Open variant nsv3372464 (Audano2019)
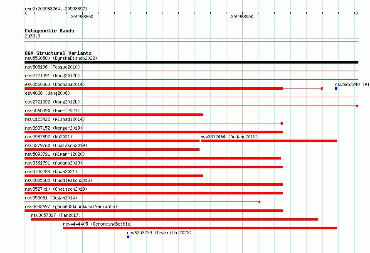Image resolution: width=370 pixels, height=253 pixels. [x=229, y=137]
